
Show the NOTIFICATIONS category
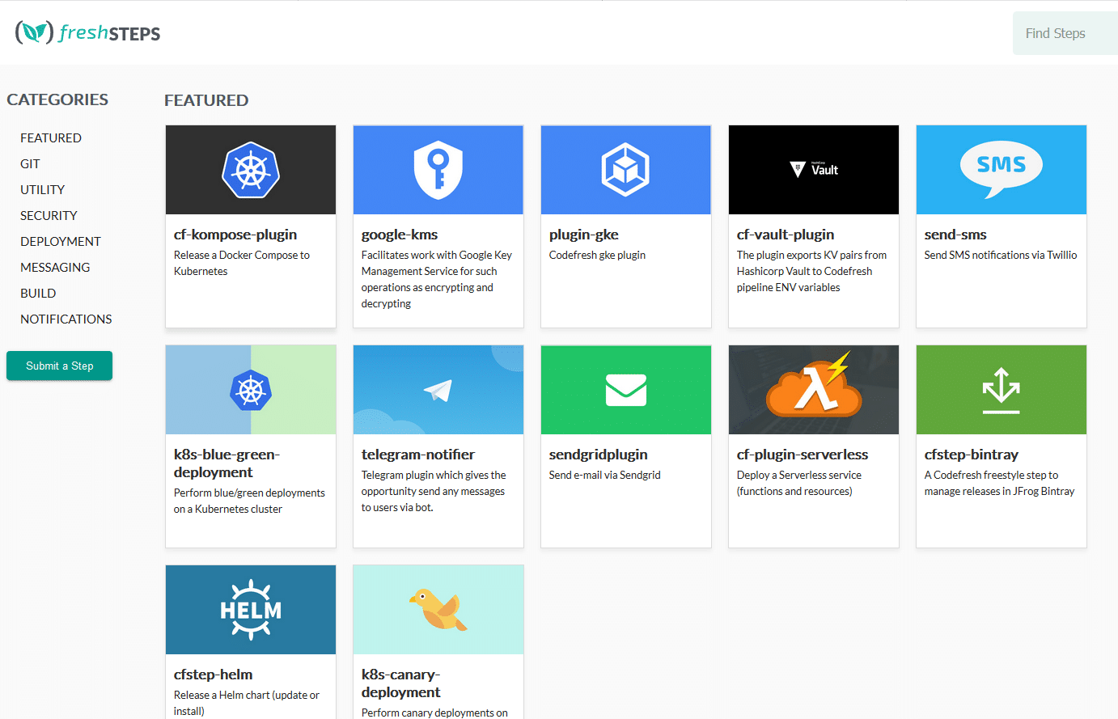(66, 319)
